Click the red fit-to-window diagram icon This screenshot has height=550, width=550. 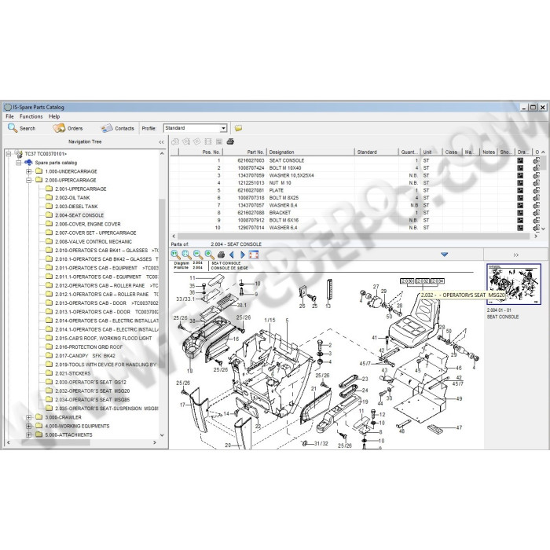click(x=254, y=255)
